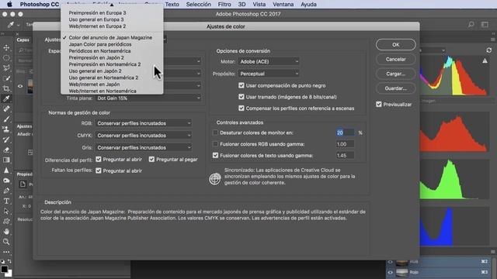Select the Elliptical Marquee tool

point(6,58)
